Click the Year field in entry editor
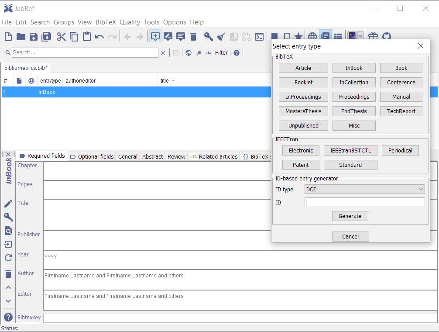This screenshot has width=439, height=332. 240,260
